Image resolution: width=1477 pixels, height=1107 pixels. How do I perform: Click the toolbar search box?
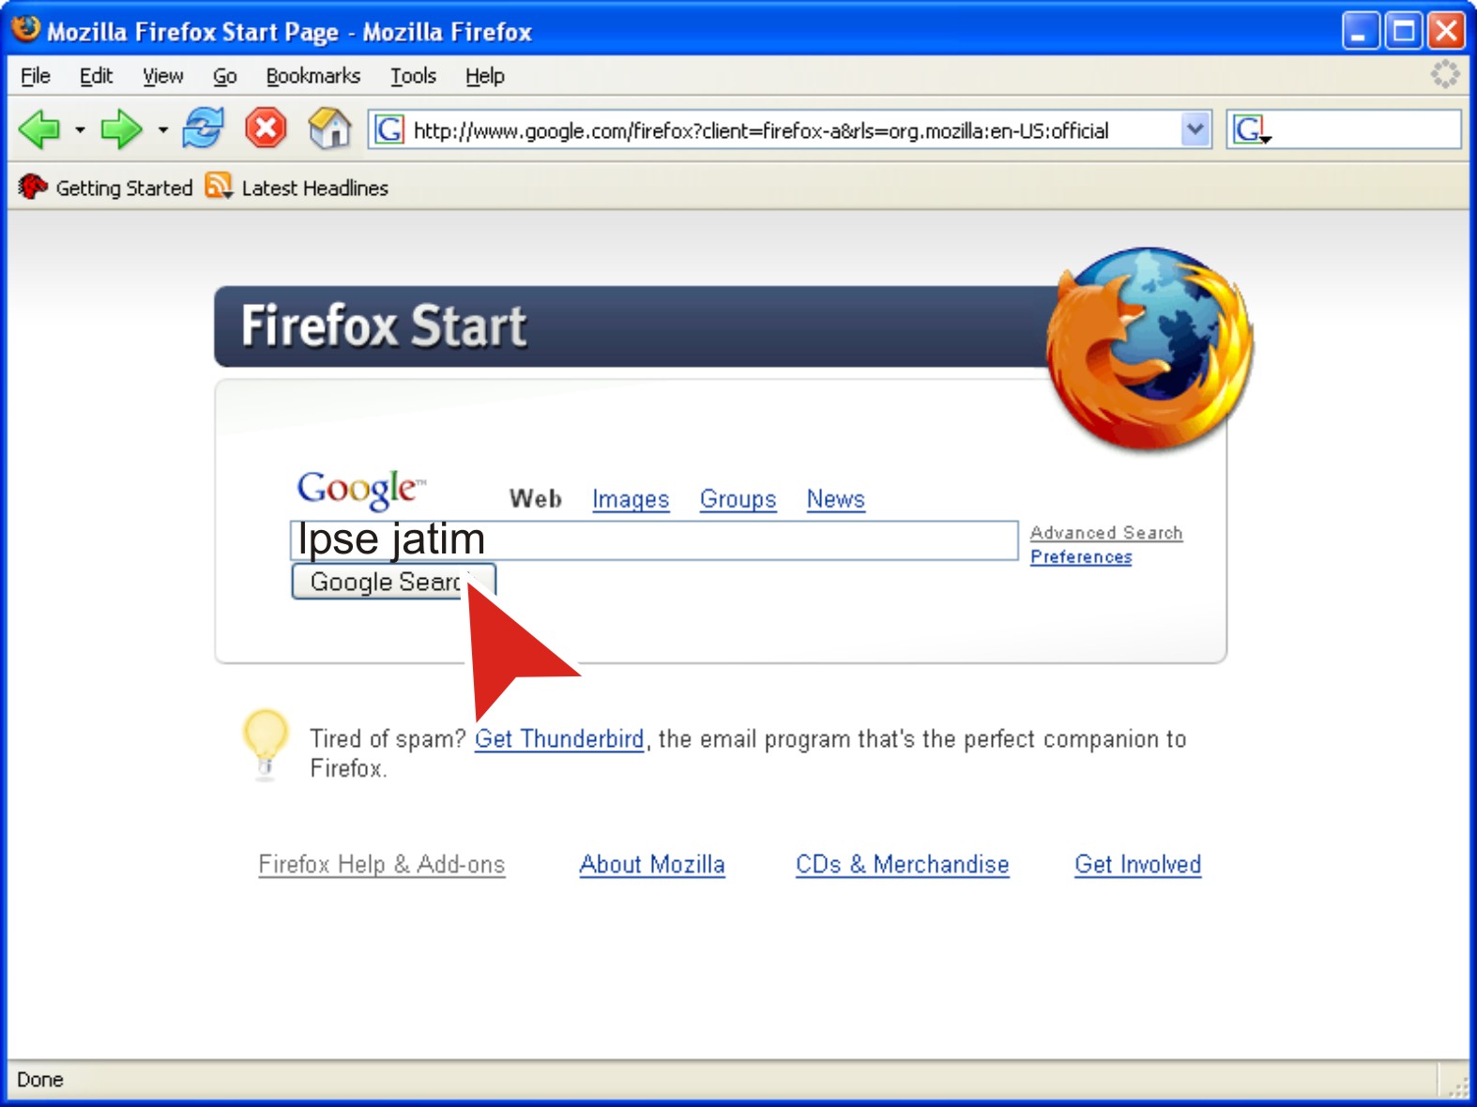point(1344,129)
